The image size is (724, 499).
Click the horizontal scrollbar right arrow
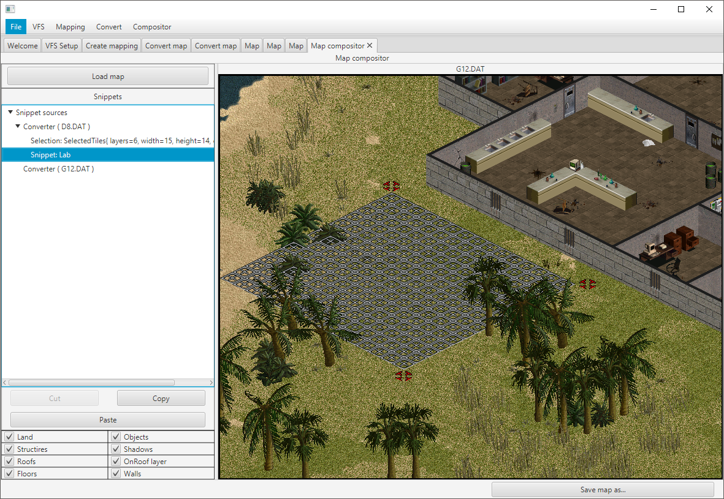click(x=211, y=382)
